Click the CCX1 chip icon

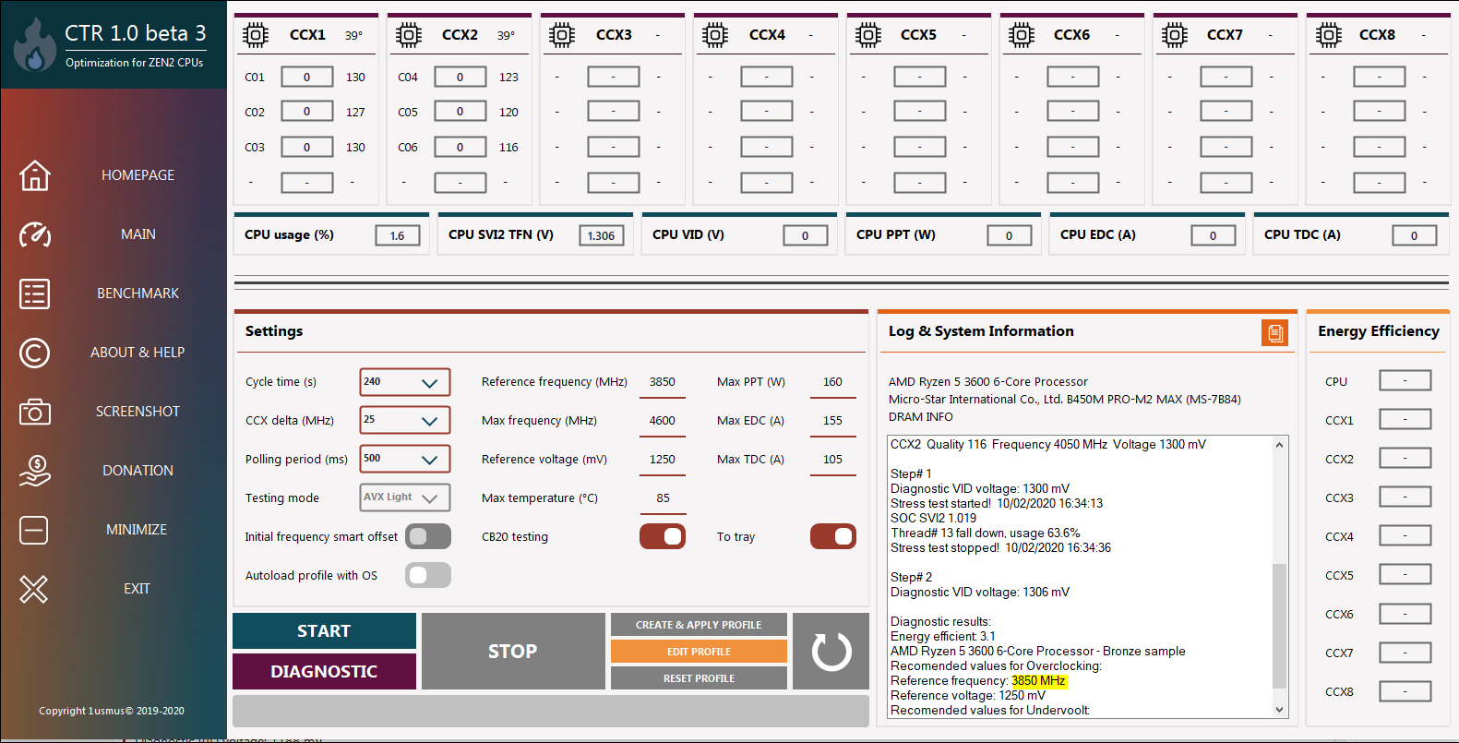point(256,35)
